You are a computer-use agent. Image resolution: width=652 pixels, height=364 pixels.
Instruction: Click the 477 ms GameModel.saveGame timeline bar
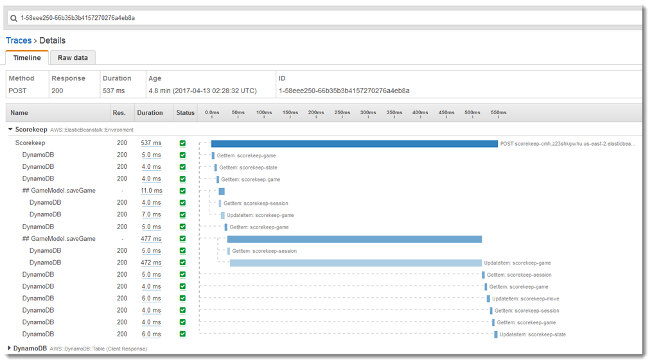click(355, 239)
